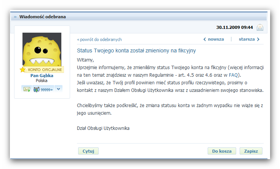Open the Pan Gąbka profile name link

tap(42, 76)
